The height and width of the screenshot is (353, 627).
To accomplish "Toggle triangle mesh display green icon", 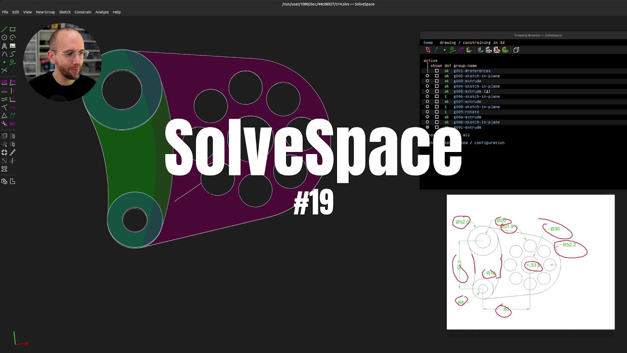I will point(505,50).
